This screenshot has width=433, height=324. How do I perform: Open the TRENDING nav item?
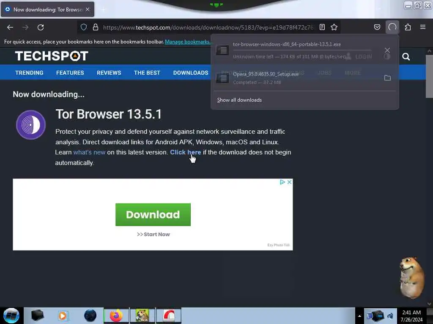[x=29, y=73]
